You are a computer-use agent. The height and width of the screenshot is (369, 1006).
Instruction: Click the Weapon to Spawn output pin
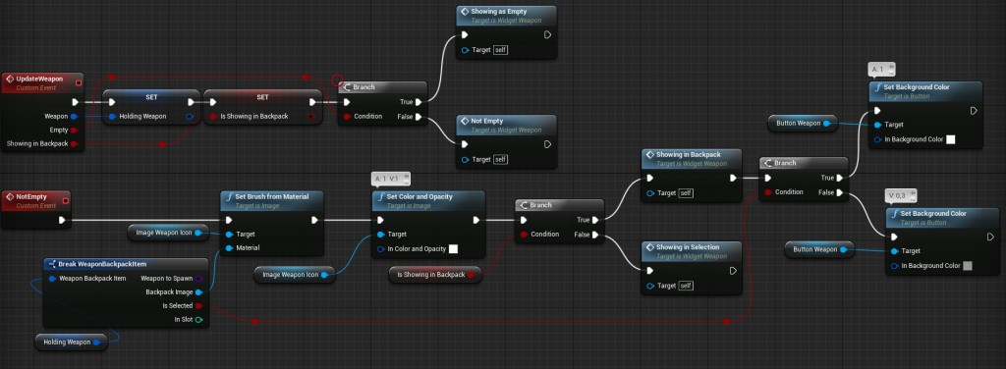tap(198, 279)
